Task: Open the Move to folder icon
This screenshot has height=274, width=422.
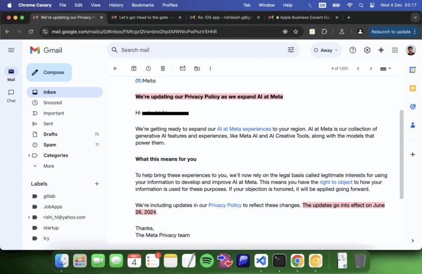Action: pos(197,68)
